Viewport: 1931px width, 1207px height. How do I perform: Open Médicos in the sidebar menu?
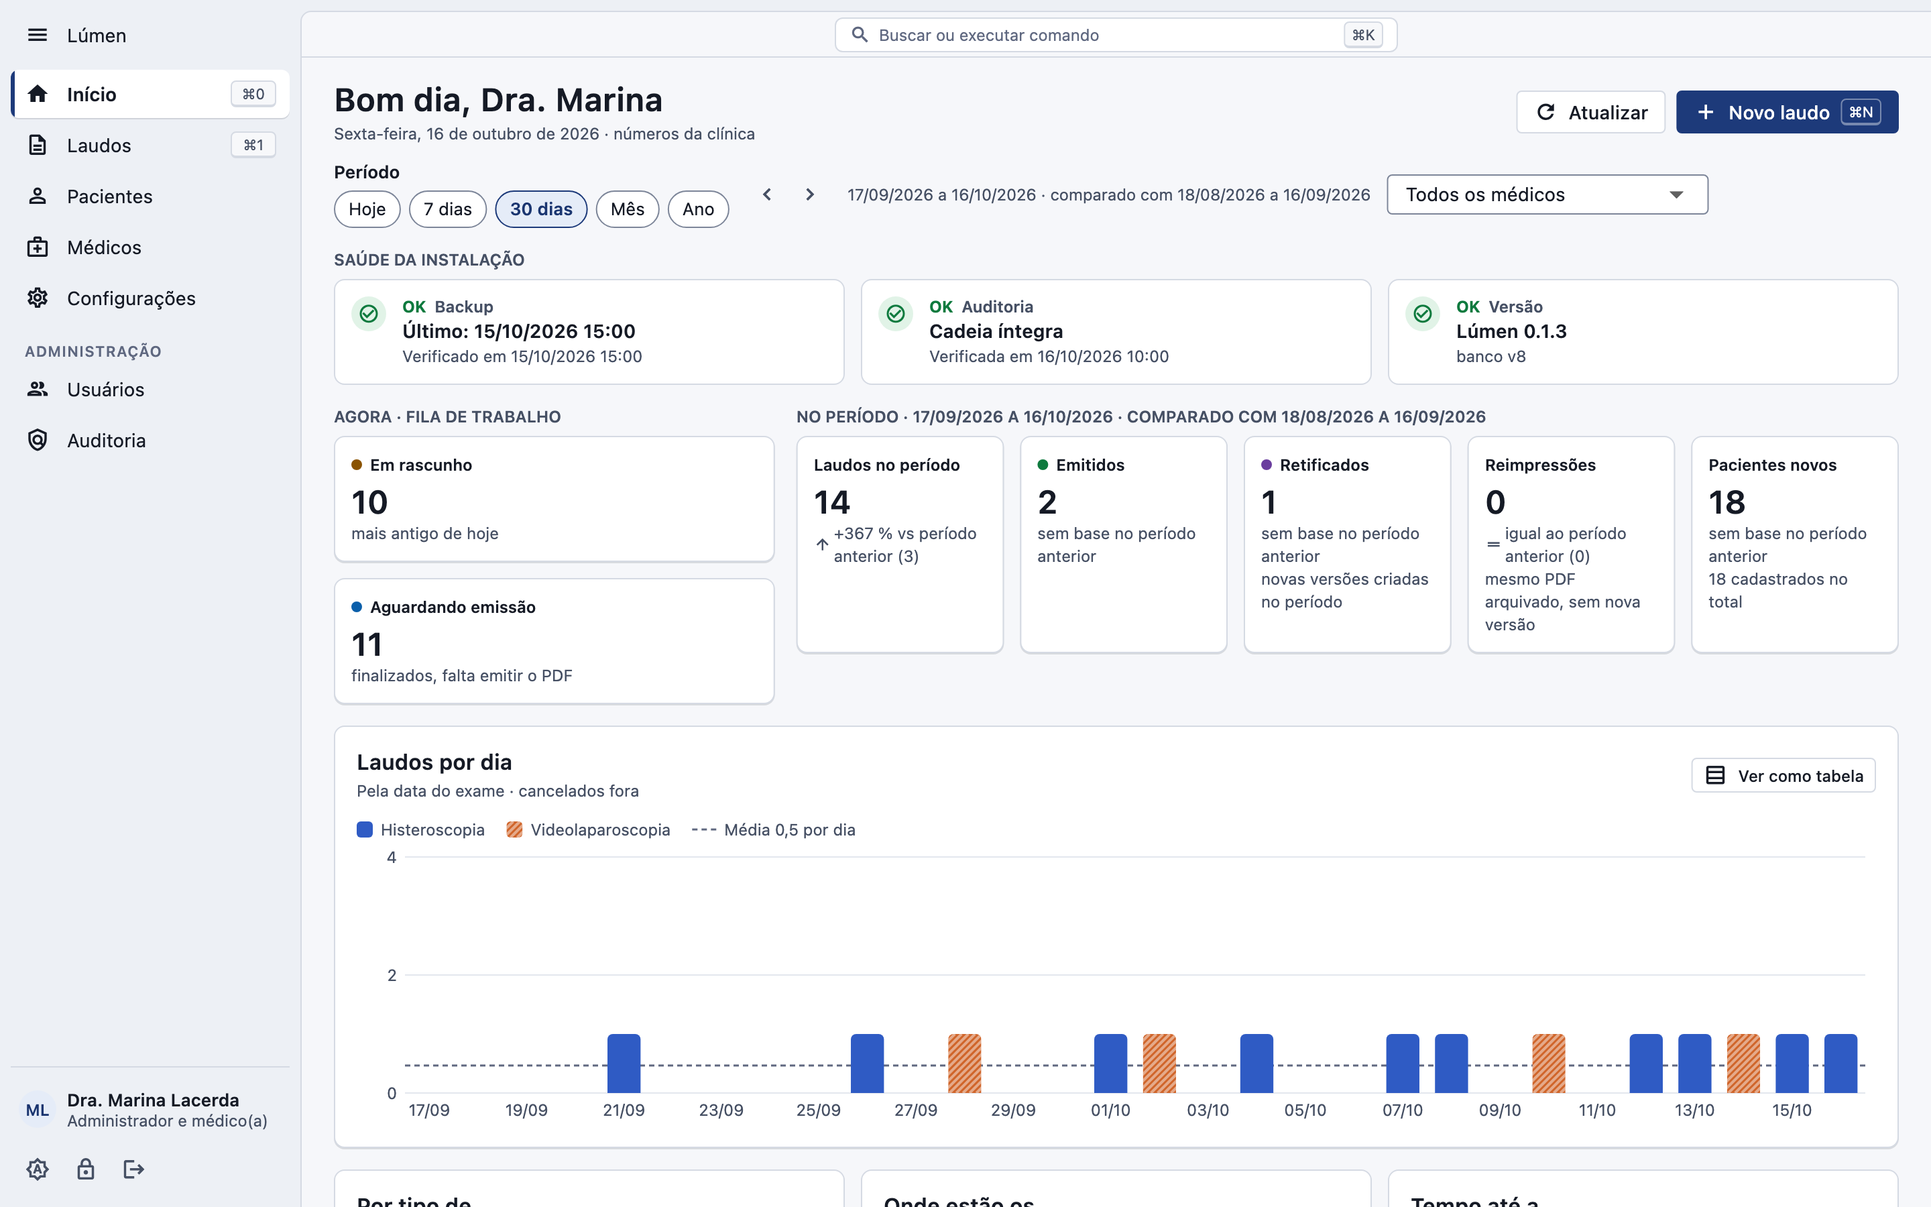(151, 247)
